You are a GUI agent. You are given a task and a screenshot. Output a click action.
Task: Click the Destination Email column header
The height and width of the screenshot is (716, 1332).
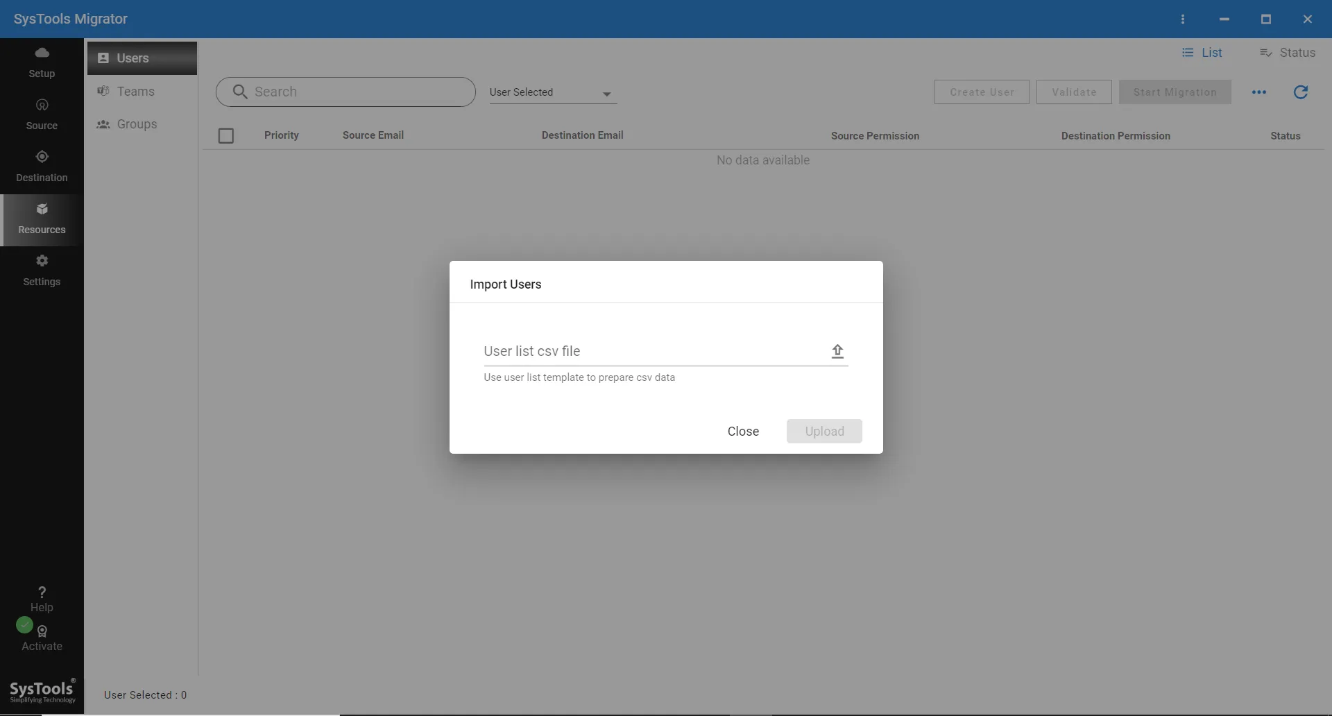[x=583, y=135]
